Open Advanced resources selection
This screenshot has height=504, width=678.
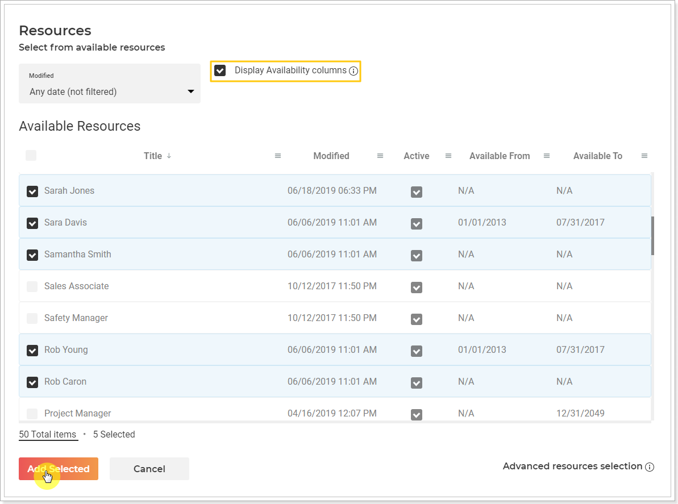point(572,466)
